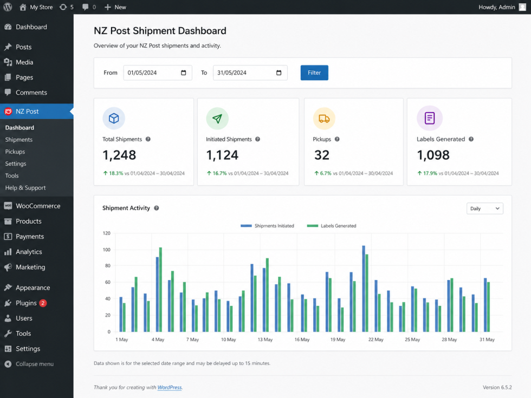Viewport: 531px width, 398px height.
Task: Click the Posts pin icon
Action: point(8,47)
